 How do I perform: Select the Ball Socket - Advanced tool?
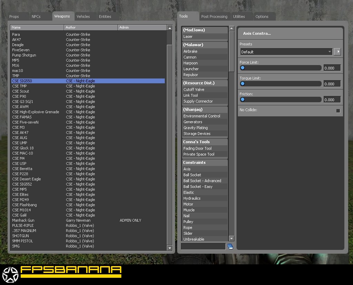pyautogui.click(x=205, y=181)
